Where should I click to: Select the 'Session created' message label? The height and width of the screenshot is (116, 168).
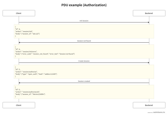pos(84,81)
